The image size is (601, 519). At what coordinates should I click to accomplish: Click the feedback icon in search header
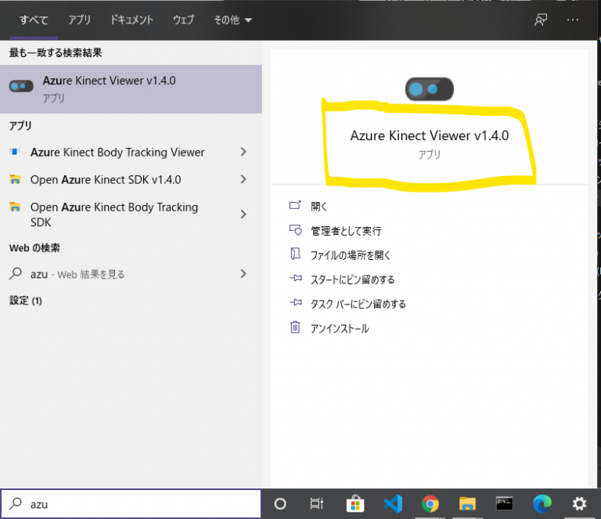541,20
